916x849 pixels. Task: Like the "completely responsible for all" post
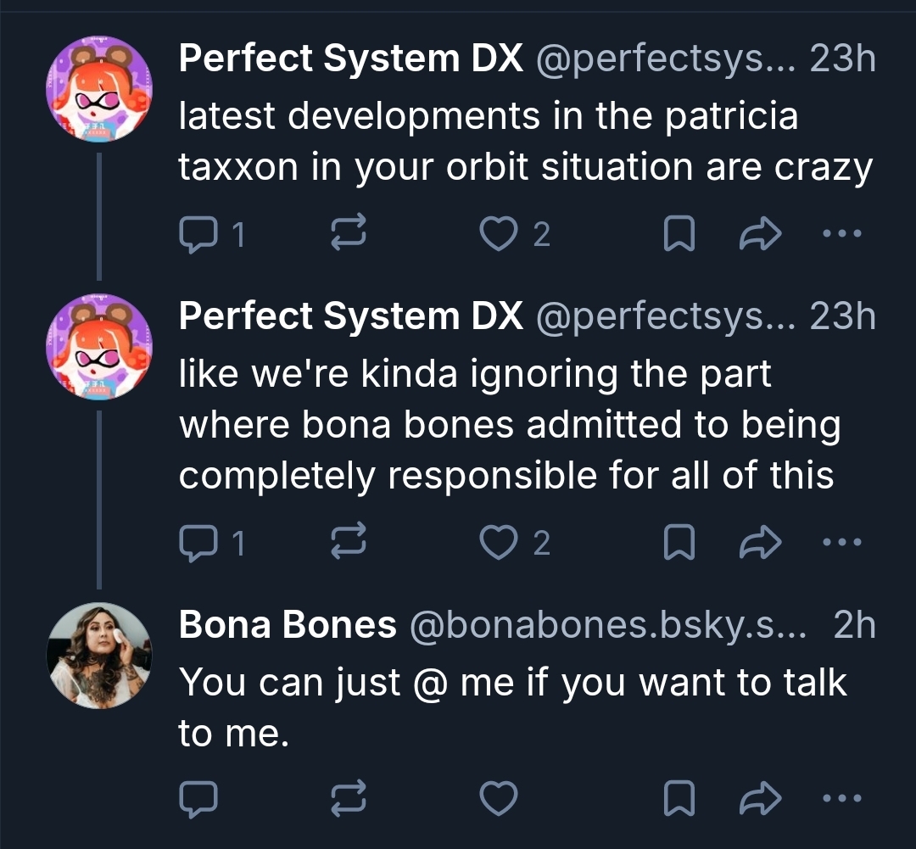click(x=499, y=543)
